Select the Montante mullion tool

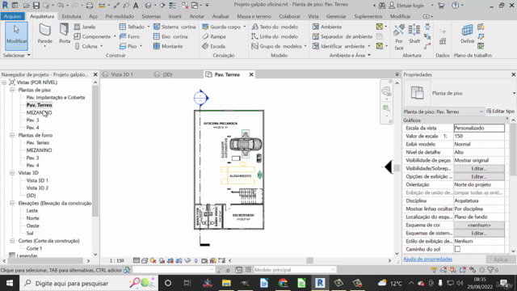[168, 46]
